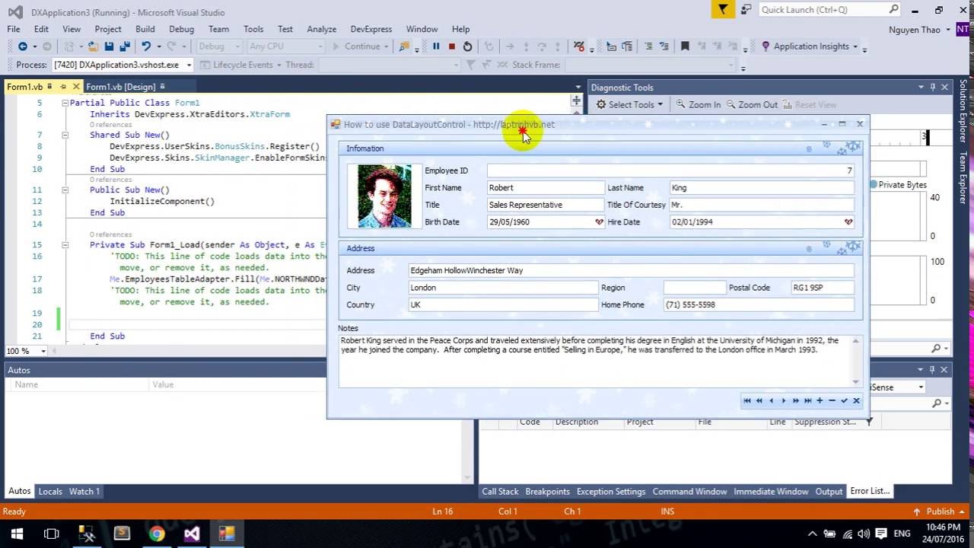Viewport: 974px width, 548px height.
Task: Open the Immediate Window tab
Action: point(771,492)
